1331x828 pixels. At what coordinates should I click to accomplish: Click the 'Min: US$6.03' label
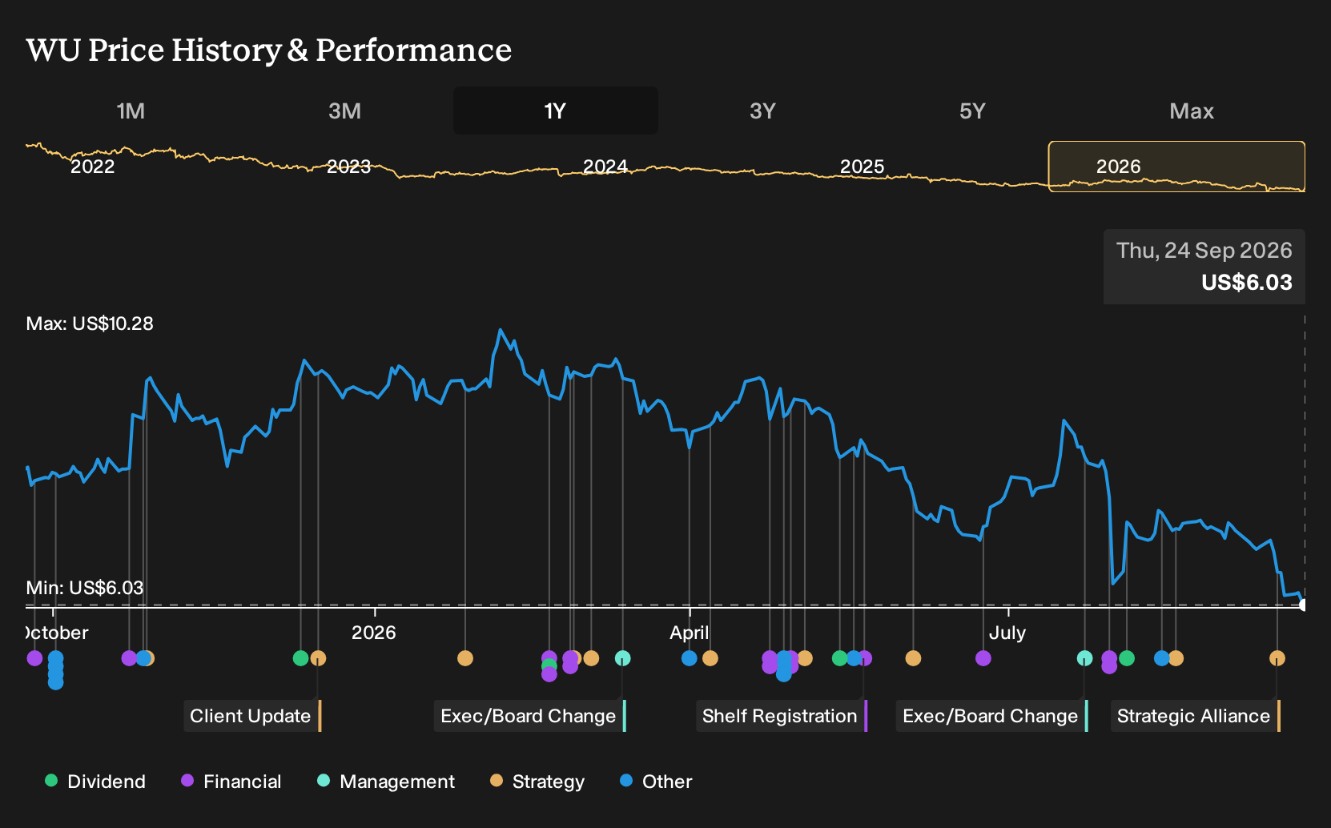[85, 588]
